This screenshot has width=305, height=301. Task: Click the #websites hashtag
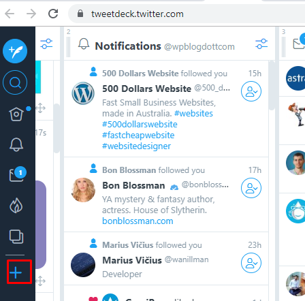click(193, 113)
